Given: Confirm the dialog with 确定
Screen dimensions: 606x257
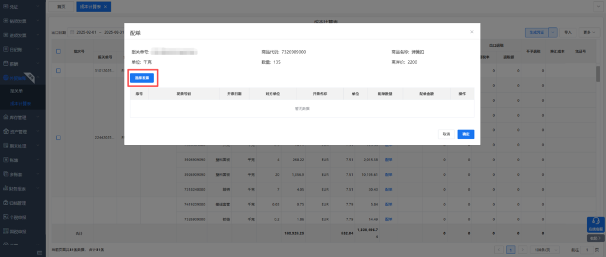Looking at the screenshot, I should point(466,134).
